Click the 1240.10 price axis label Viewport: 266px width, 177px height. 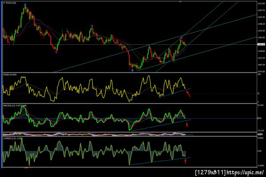262,24
